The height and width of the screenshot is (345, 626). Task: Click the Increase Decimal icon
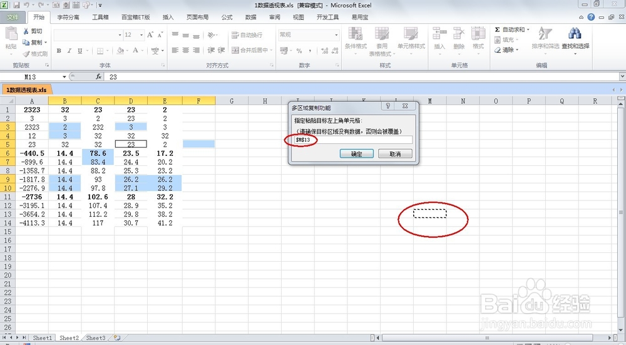point(324,51)
